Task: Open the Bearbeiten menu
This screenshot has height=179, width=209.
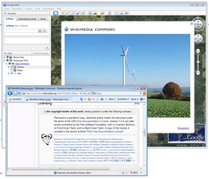Action: 17,9
